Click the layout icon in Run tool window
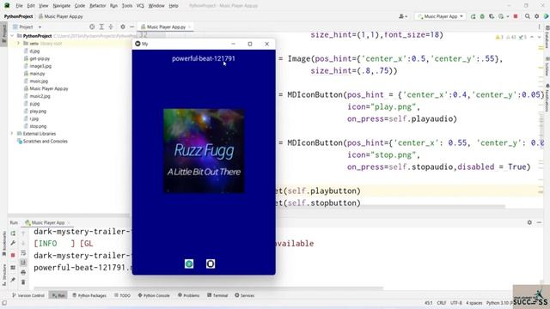Screen dimensions: 550x309 pyautogui.click(x=14, y=268)
